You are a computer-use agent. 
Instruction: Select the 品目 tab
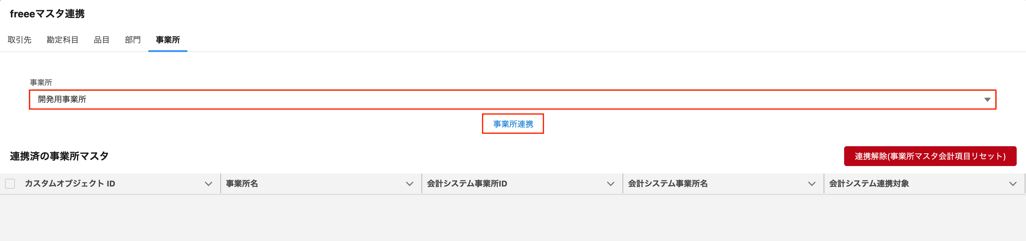point(101,40)
